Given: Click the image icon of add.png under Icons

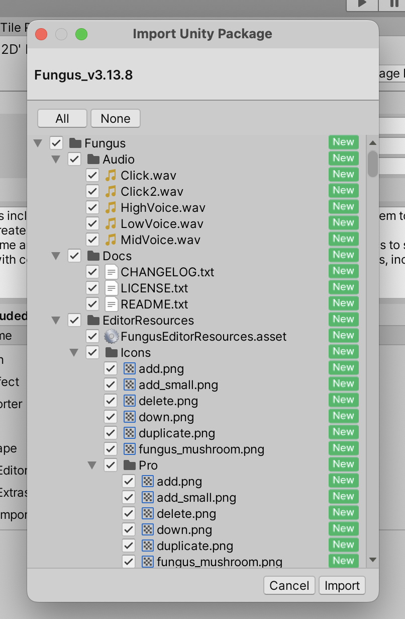Looking at the screenshot, I should click(129, 369).
